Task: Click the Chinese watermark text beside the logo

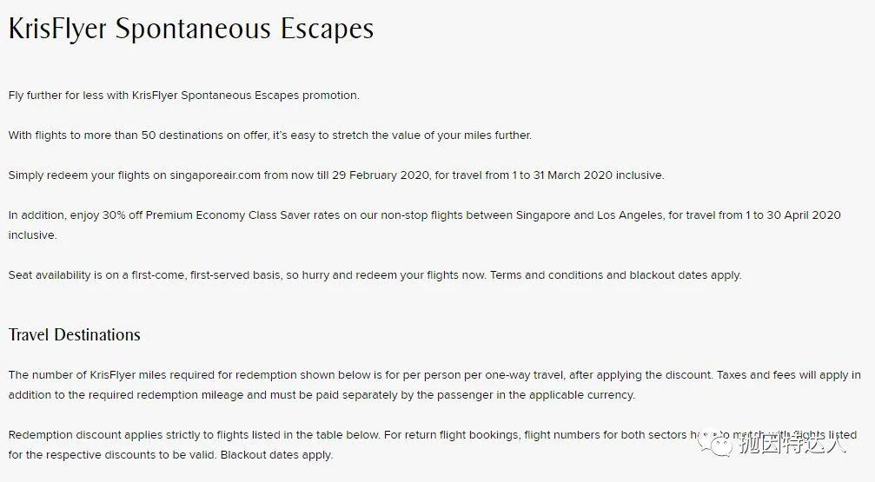Action: pos(793,445)
